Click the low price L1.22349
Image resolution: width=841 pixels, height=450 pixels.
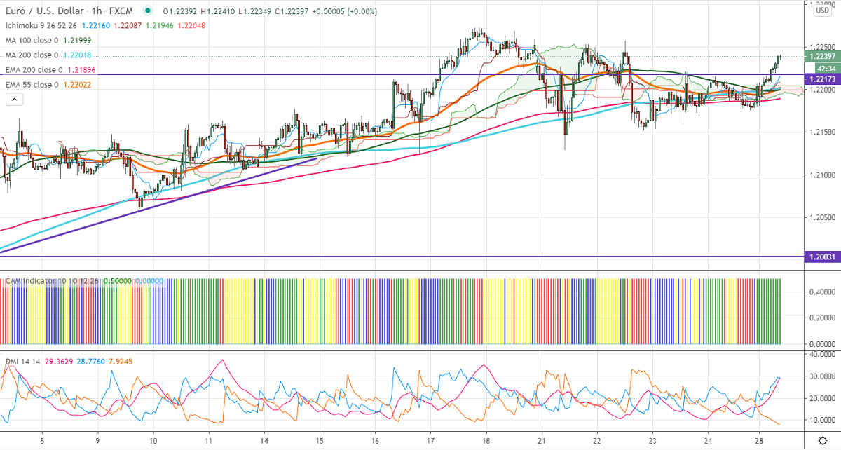[254, 11]
